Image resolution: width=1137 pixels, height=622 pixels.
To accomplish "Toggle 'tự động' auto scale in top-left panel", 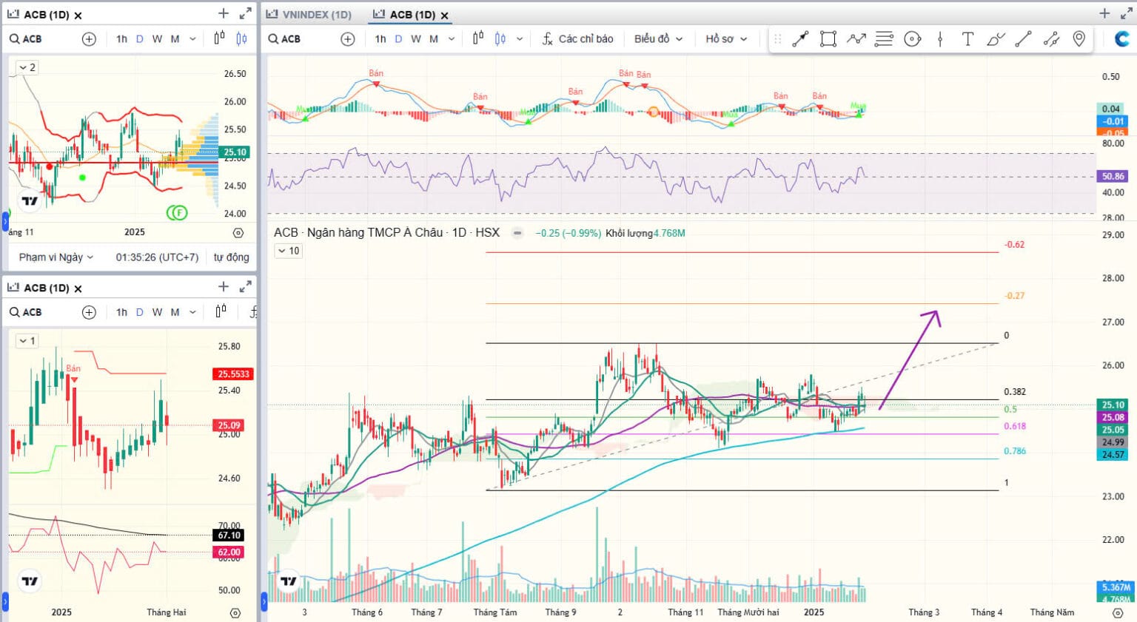I will pyautogui.click(x=231, y=257).
